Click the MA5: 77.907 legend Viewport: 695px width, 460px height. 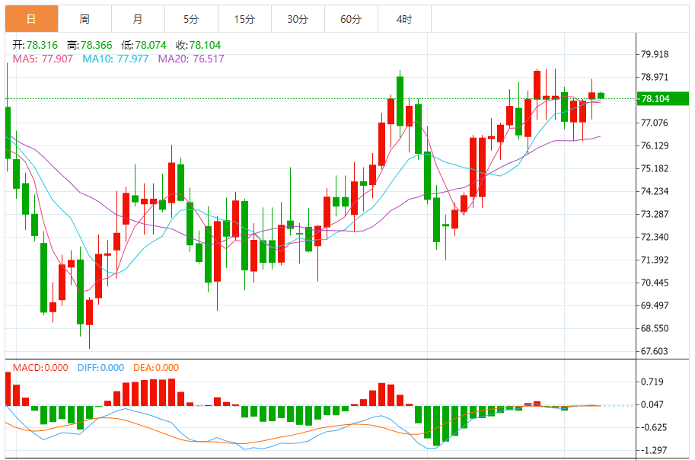pyautogui.click(x=43, y=59)
